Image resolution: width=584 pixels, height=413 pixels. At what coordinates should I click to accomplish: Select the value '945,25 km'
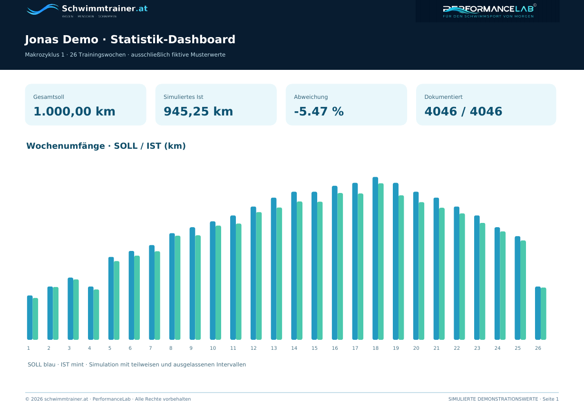point(198,111)
